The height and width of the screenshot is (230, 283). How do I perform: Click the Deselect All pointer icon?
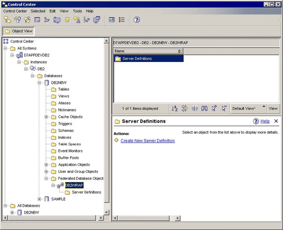click(224, 109)
